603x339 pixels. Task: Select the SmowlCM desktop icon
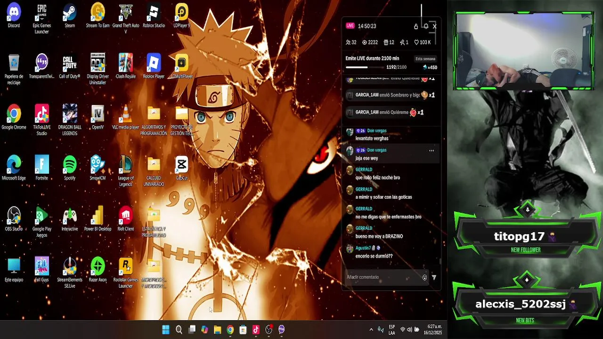[x=98, y=168]
